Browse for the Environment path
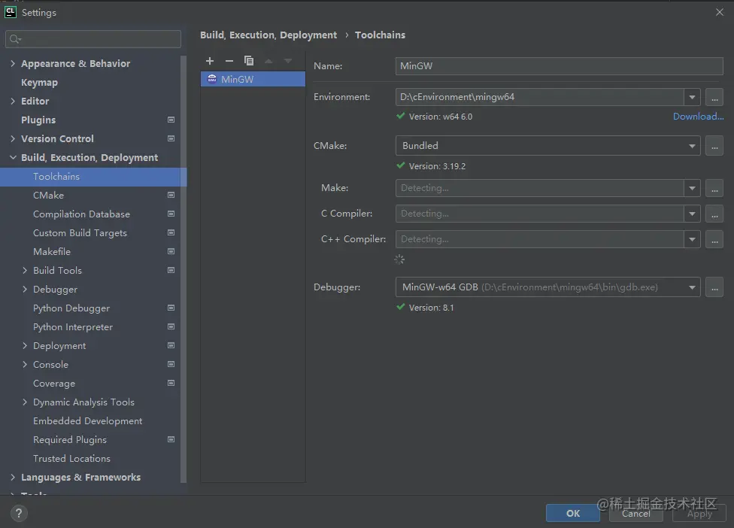The image size is (734, 528). tap(714, 97)
